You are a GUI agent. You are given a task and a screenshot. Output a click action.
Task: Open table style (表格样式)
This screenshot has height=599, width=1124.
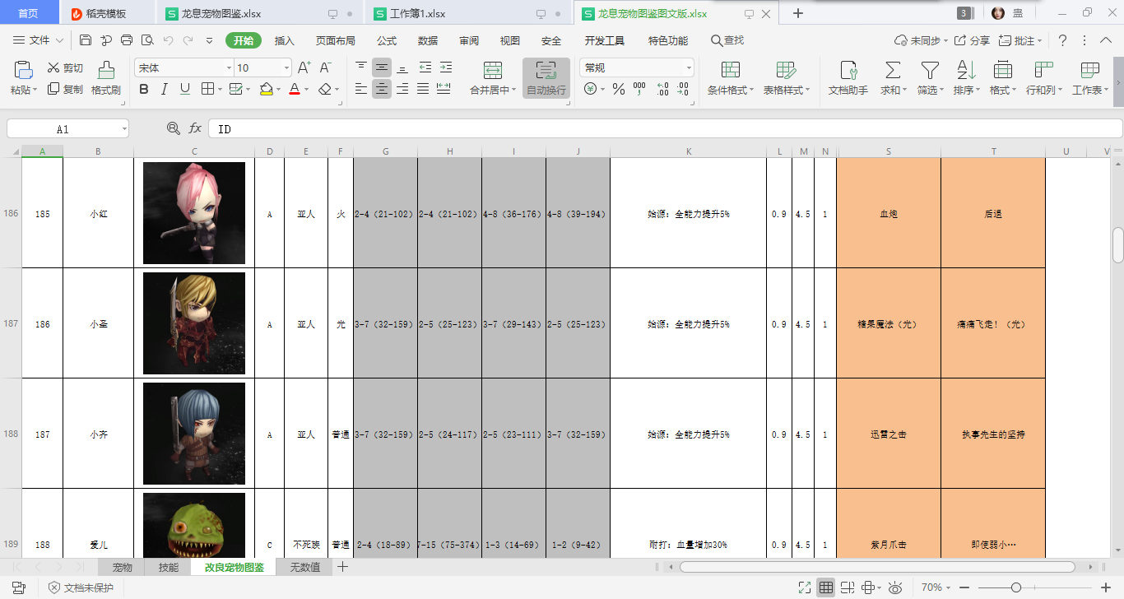pos(786,78)
